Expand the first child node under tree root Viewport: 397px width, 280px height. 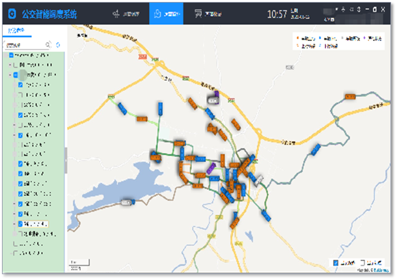pyautogui.click(x=9, y=66)
